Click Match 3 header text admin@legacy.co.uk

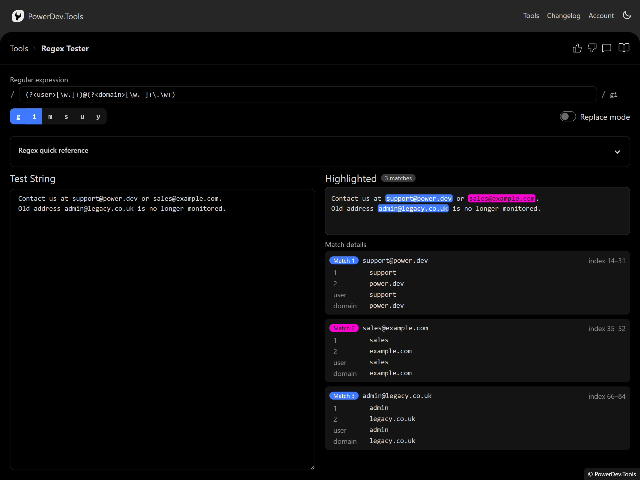(397, 396)
